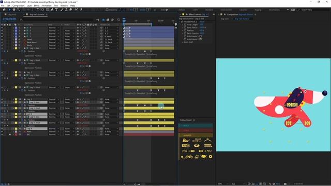Open the File menu
Viewport: 331px width, 186px height.
click(x=3, y=6)
